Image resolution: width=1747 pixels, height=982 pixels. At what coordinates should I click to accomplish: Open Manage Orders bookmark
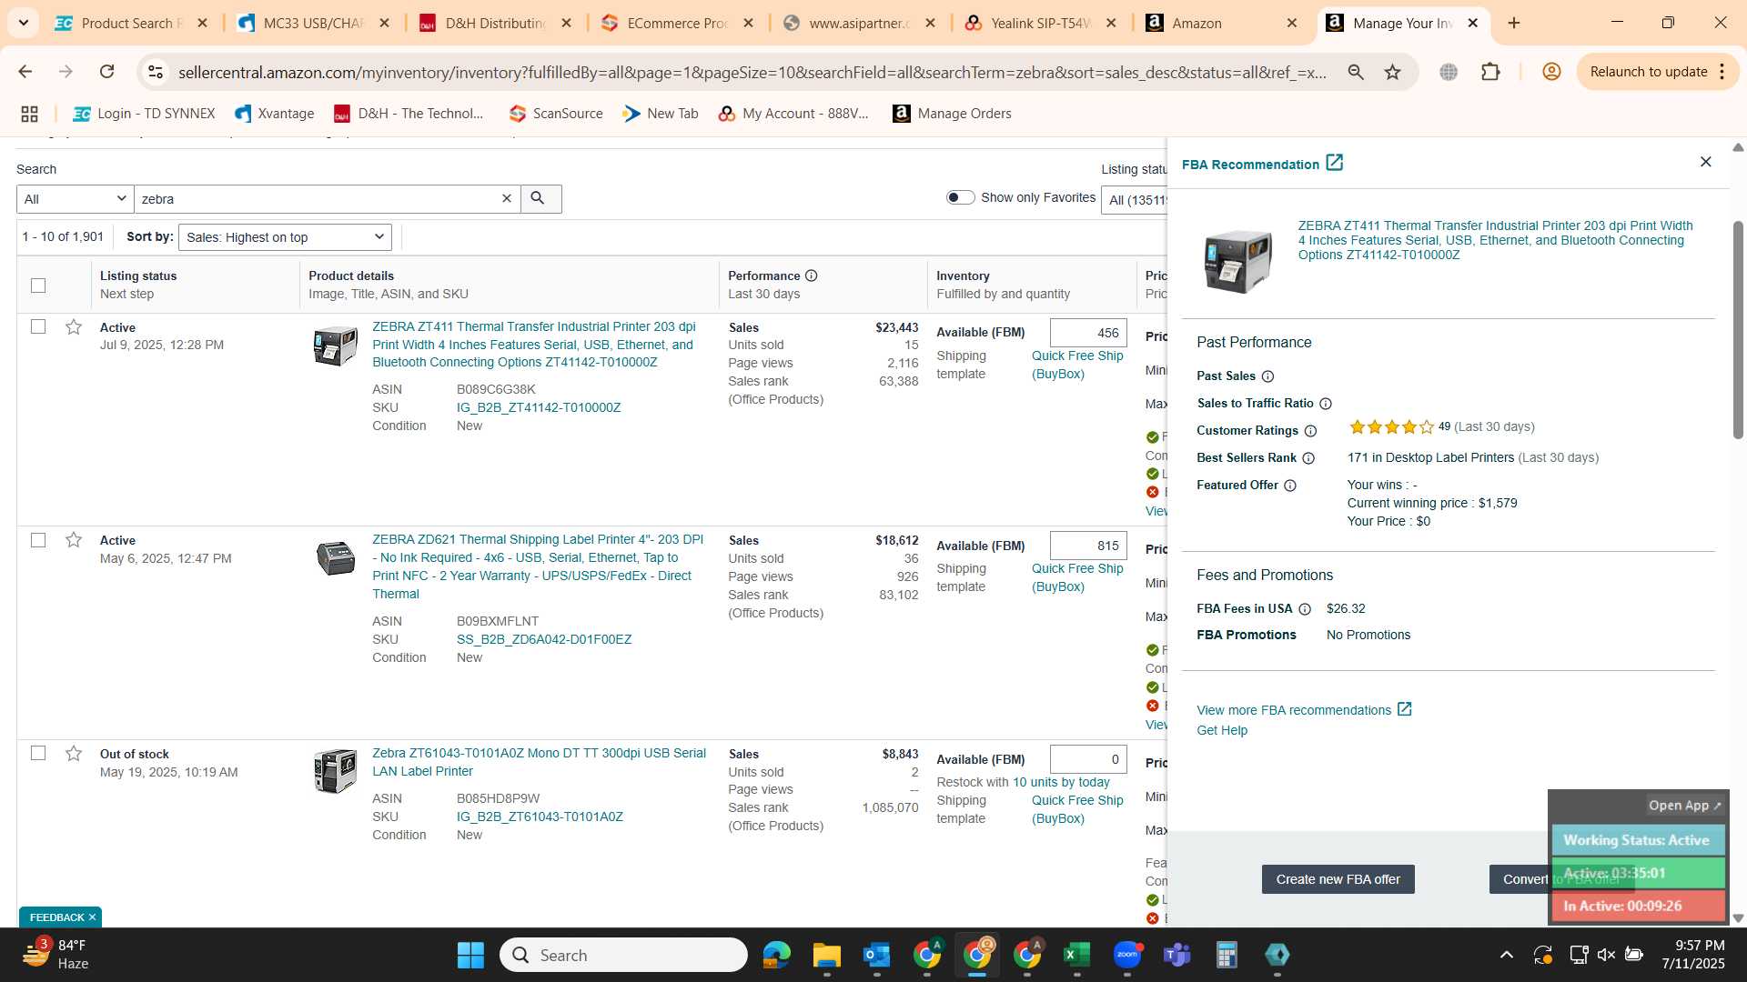[x=952, y=114]
